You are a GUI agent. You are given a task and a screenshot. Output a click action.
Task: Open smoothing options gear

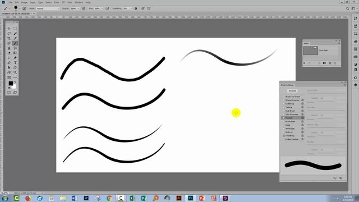(136, 8)
